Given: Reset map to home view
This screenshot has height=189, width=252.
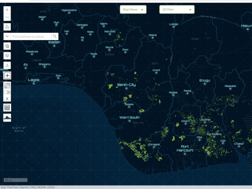Looking at the screenshot, I should 7,27.
